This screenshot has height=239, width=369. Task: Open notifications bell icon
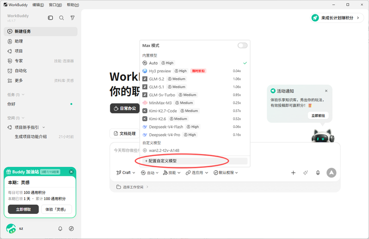click(x=60, y=228)
